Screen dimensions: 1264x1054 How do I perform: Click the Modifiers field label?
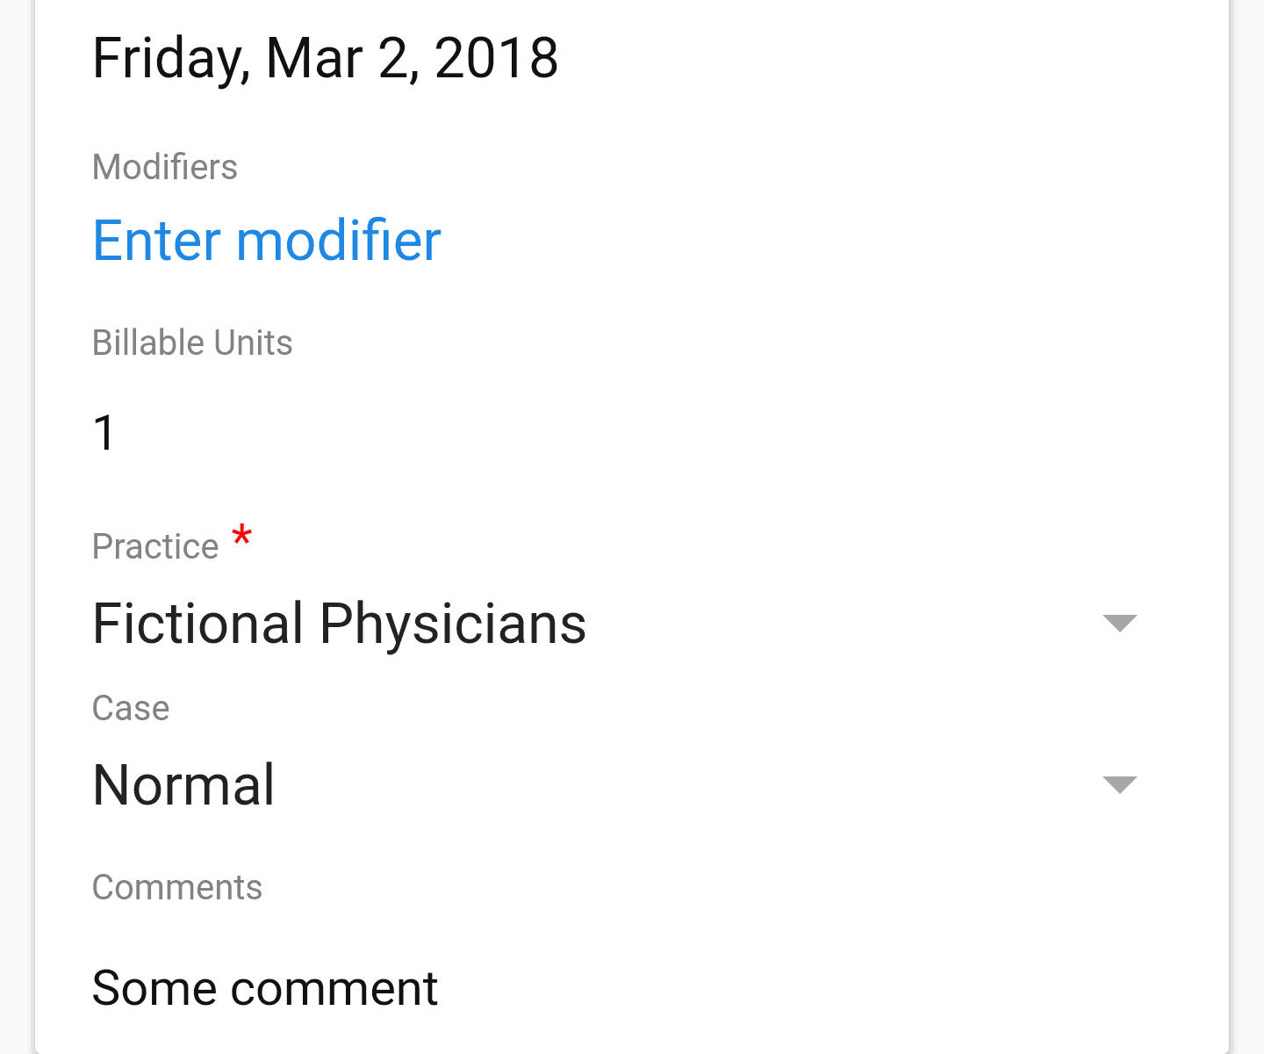[x=165, y=167]
